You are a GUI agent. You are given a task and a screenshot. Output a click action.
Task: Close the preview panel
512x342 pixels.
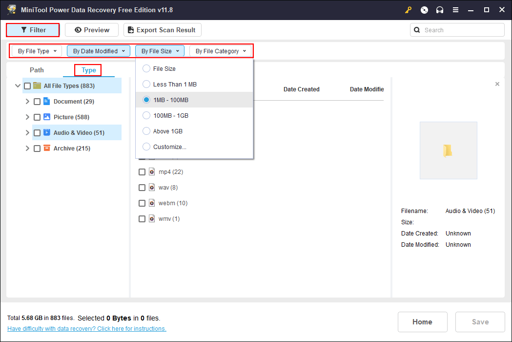click(x=497, y=84)
